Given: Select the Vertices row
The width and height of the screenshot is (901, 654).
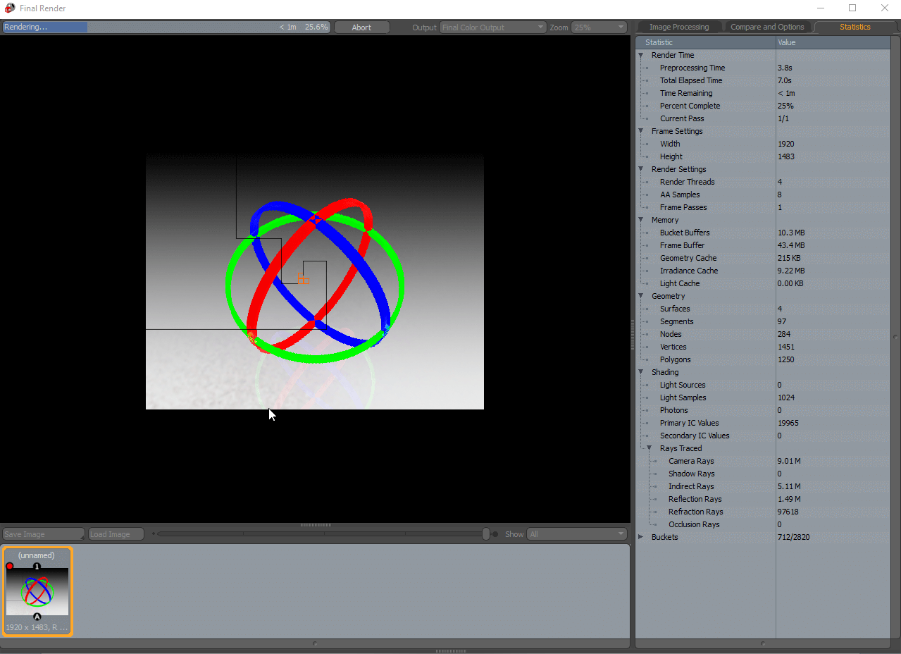Looking at the screenshot, I should 764,347.
